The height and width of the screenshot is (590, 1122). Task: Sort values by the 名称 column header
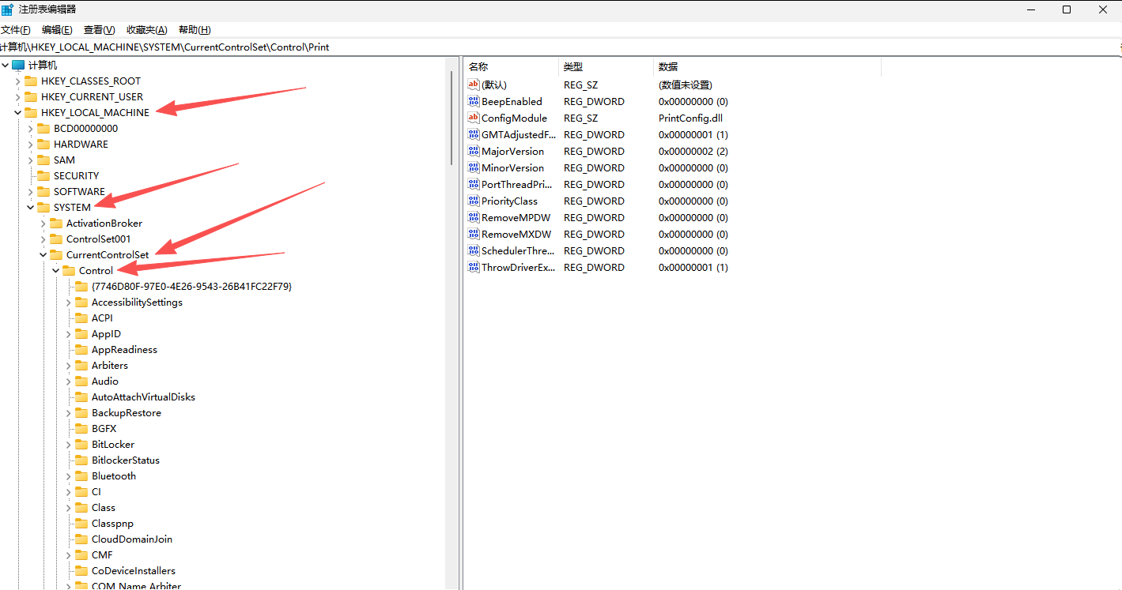click(478, 66)
